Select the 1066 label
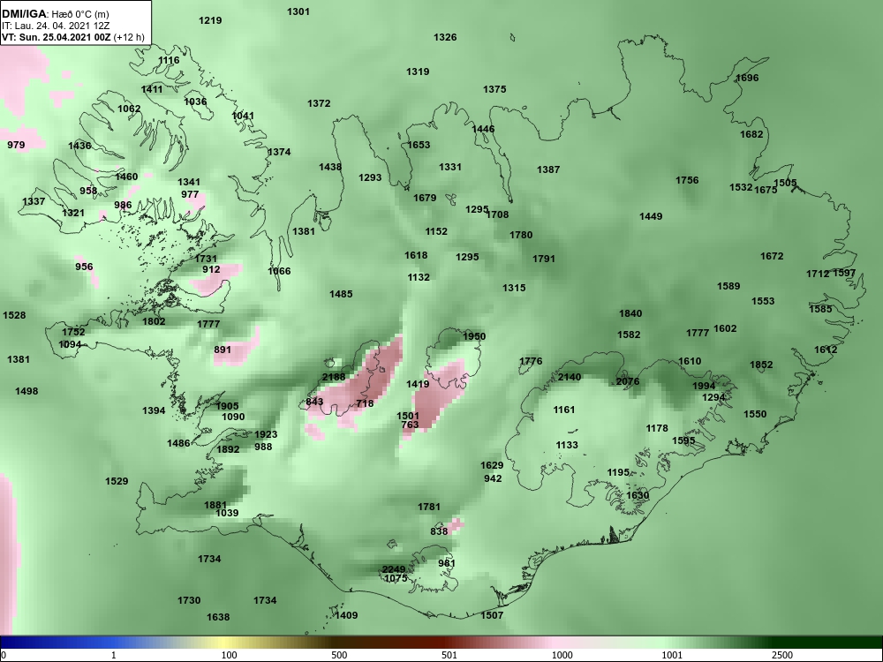This screenshot has height=662, width=883. [x=279, y=271]
